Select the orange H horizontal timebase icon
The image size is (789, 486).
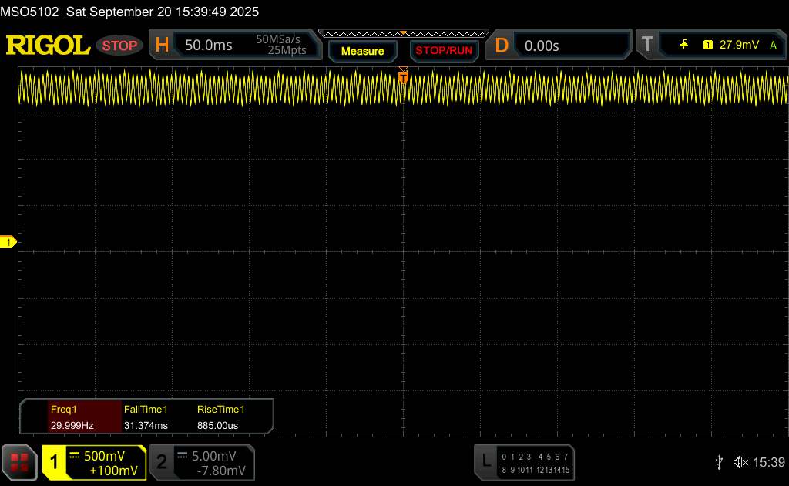pyautogui.click(x=162, y=46)
